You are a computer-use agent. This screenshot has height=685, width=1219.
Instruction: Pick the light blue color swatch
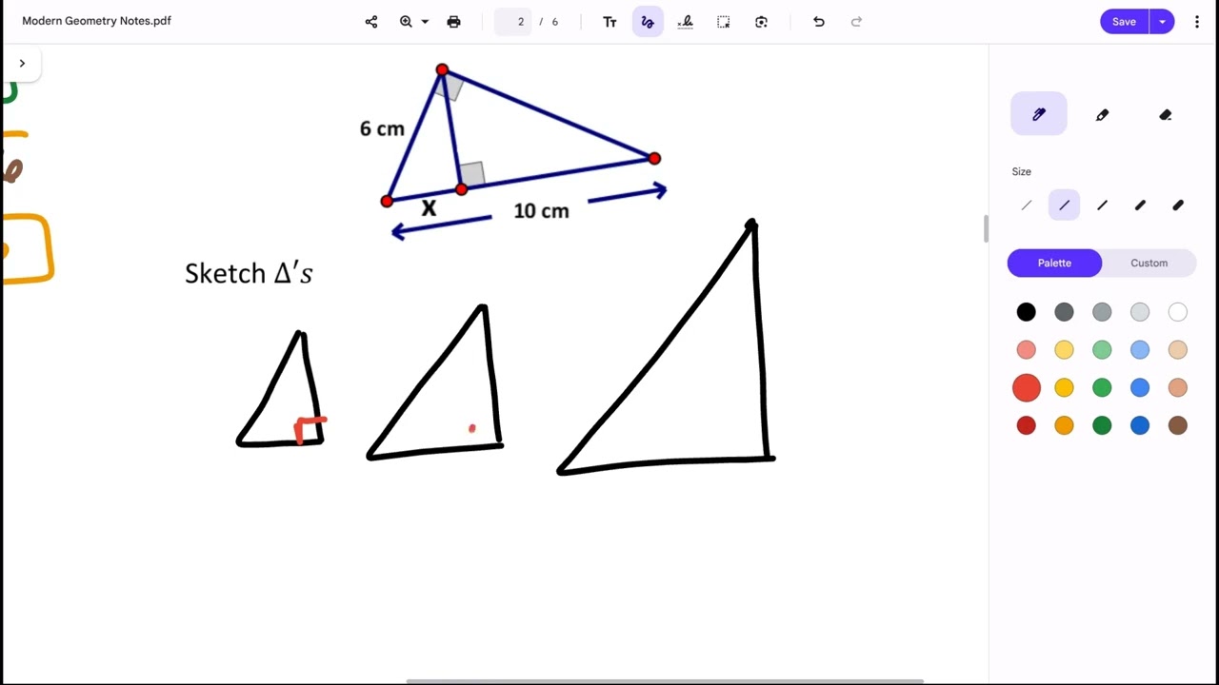coord(1140,350)
